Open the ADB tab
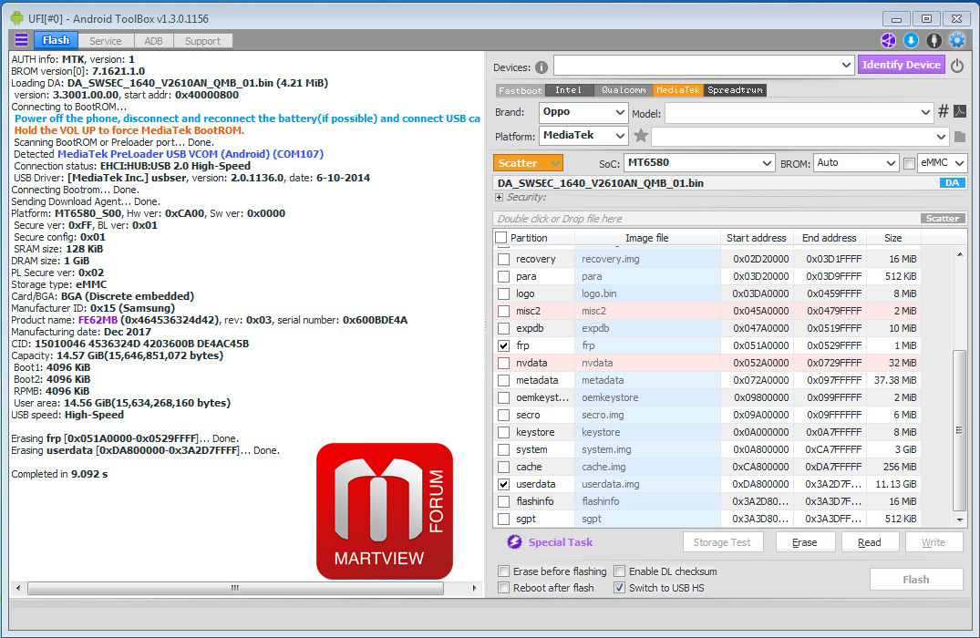 [x=153, y=41]
